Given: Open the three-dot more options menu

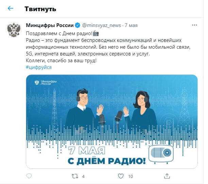Looking at the screenshot, I should pos(194,25).
